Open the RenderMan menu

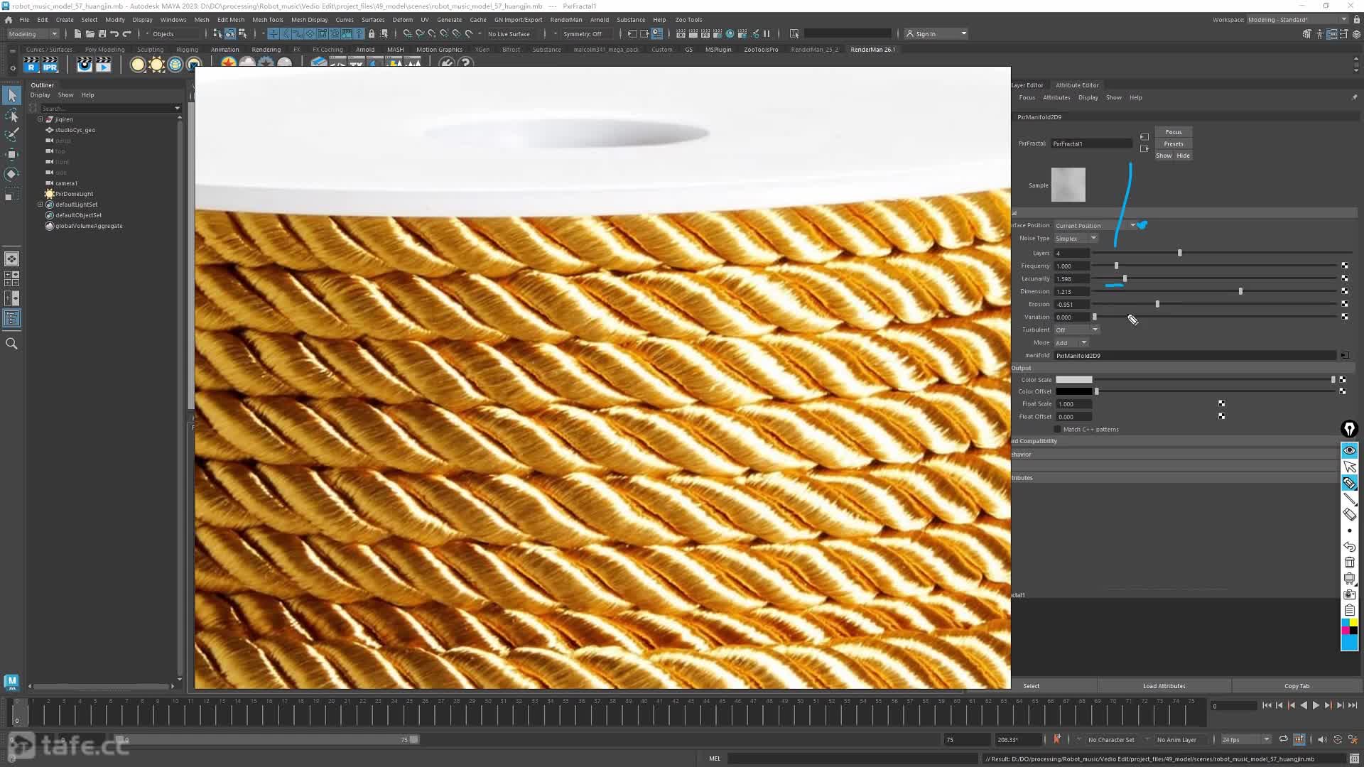coord(565,20)
